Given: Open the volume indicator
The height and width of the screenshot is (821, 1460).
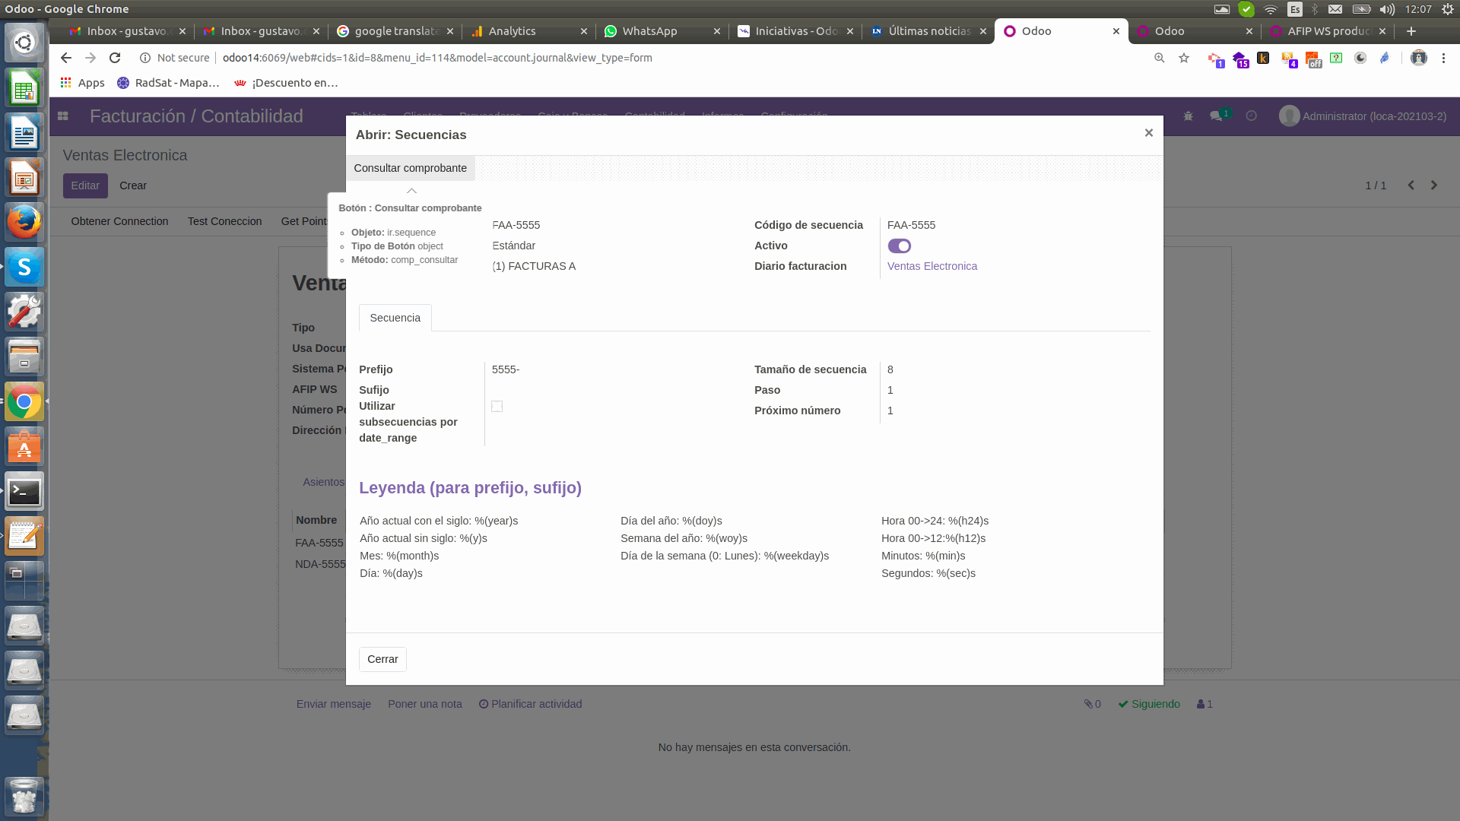Looking at the screenshot, I should pyautogui.click(x=1387, y=9).
